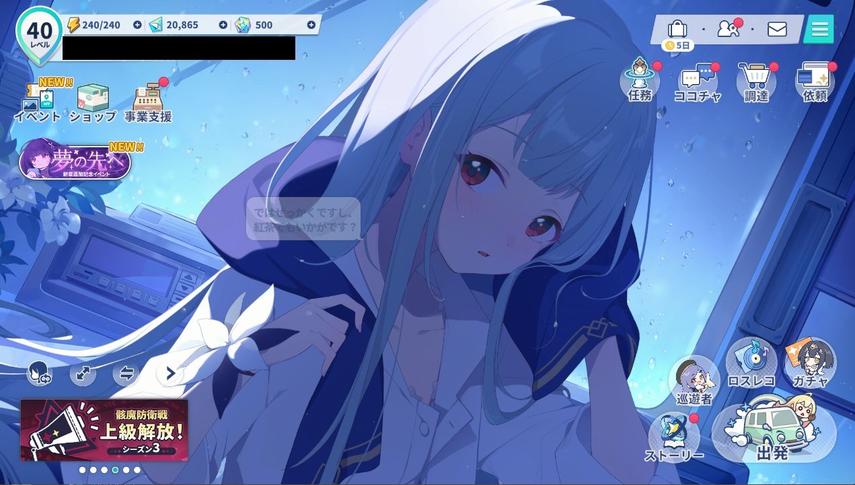Open the ロスレコ record icon

click(x=751, y=364)
